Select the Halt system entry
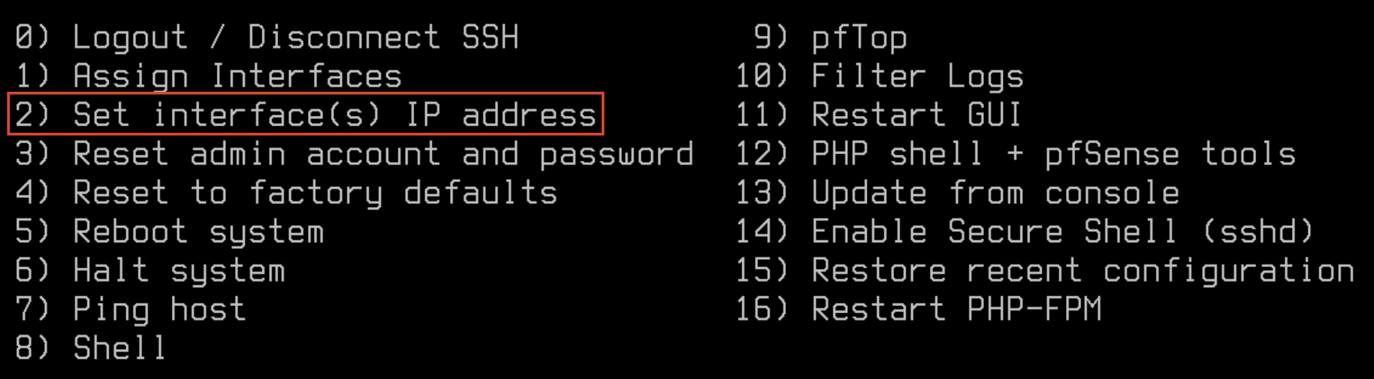The height and width of the screenshot is (379, 1374). click(178, 271)
